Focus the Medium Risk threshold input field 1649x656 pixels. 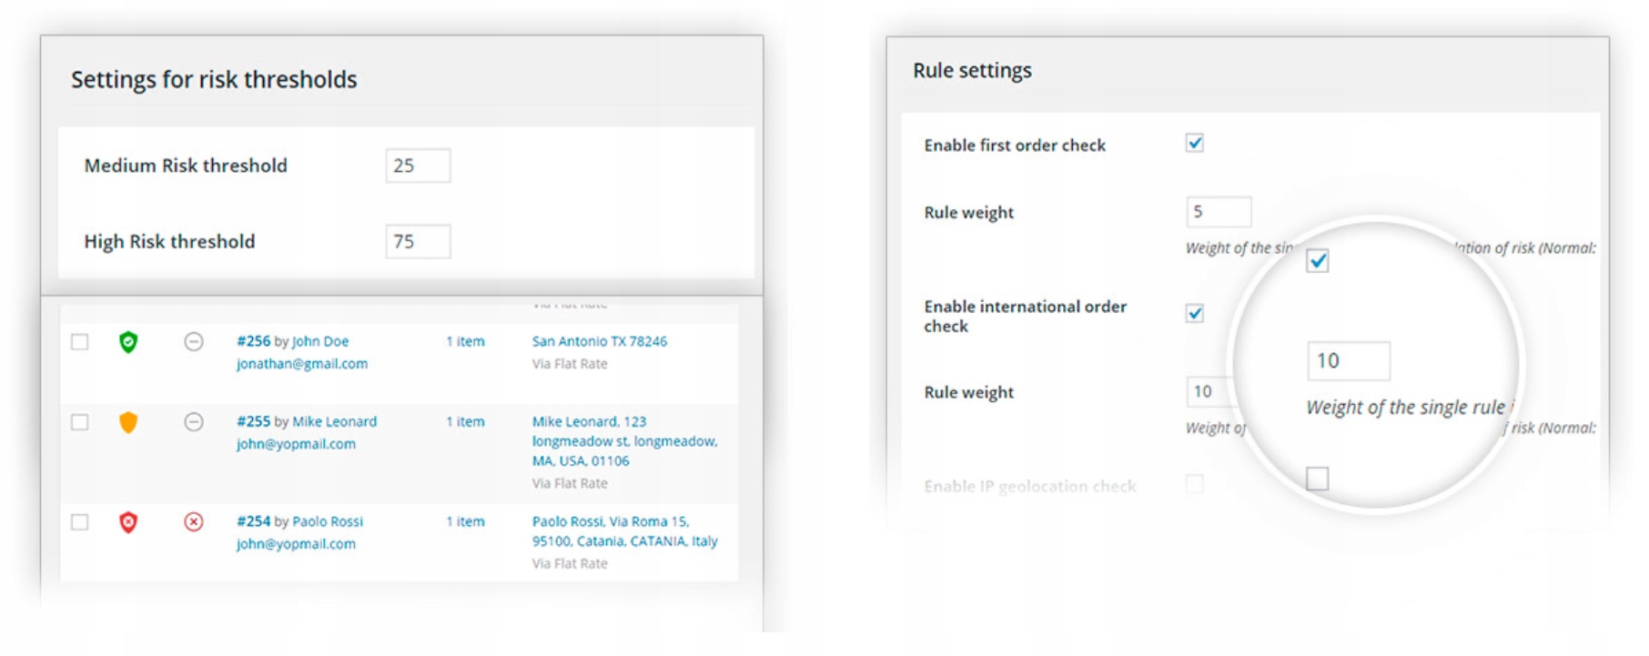(x=418, y=166)
